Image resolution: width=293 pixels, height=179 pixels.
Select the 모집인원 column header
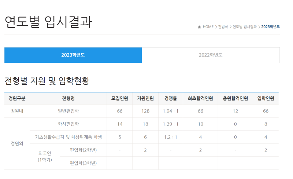click(119, 98)
